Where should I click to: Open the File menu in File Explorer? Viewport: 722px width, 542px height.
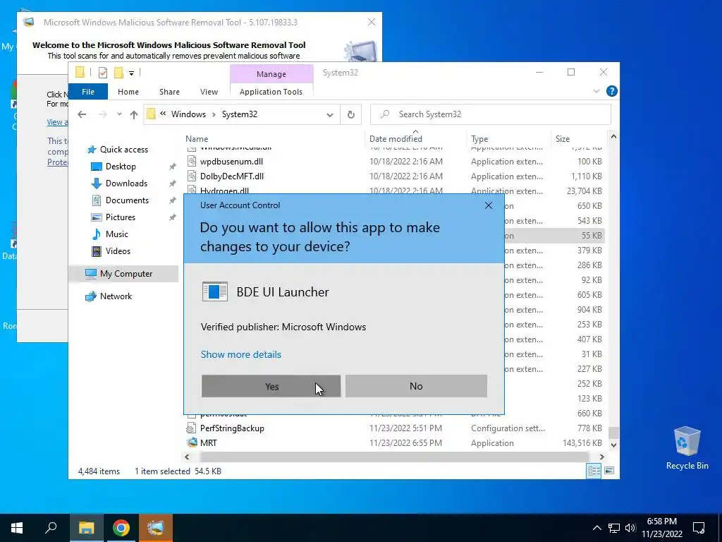88,92
